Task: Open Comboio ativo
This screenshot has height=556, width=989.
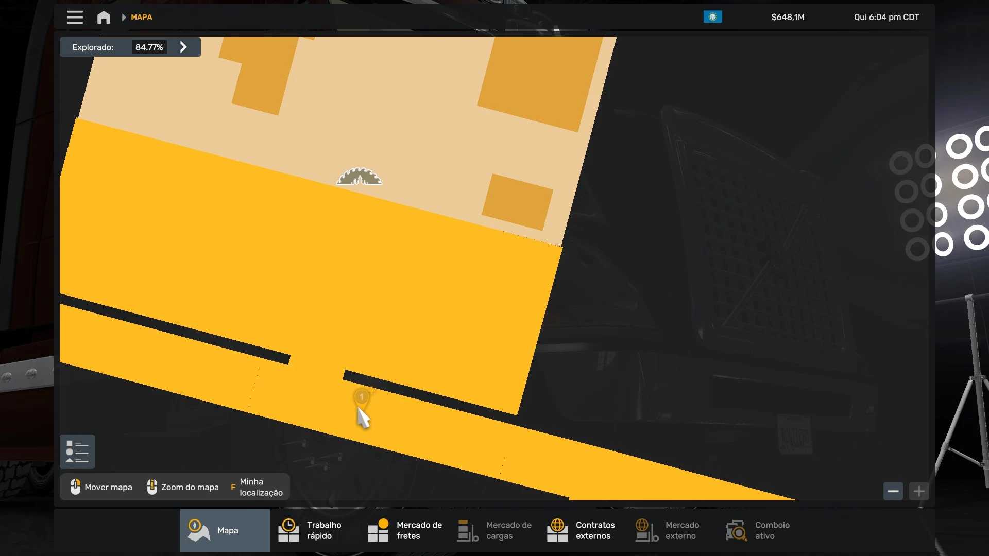Action: 763,530
